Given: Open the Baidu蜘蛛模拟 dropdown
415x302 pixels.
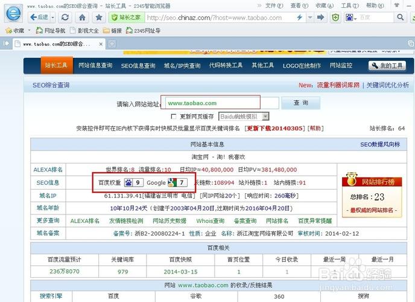Looking at the screenshot, I should pyautogui.click(x=244, y=117).
